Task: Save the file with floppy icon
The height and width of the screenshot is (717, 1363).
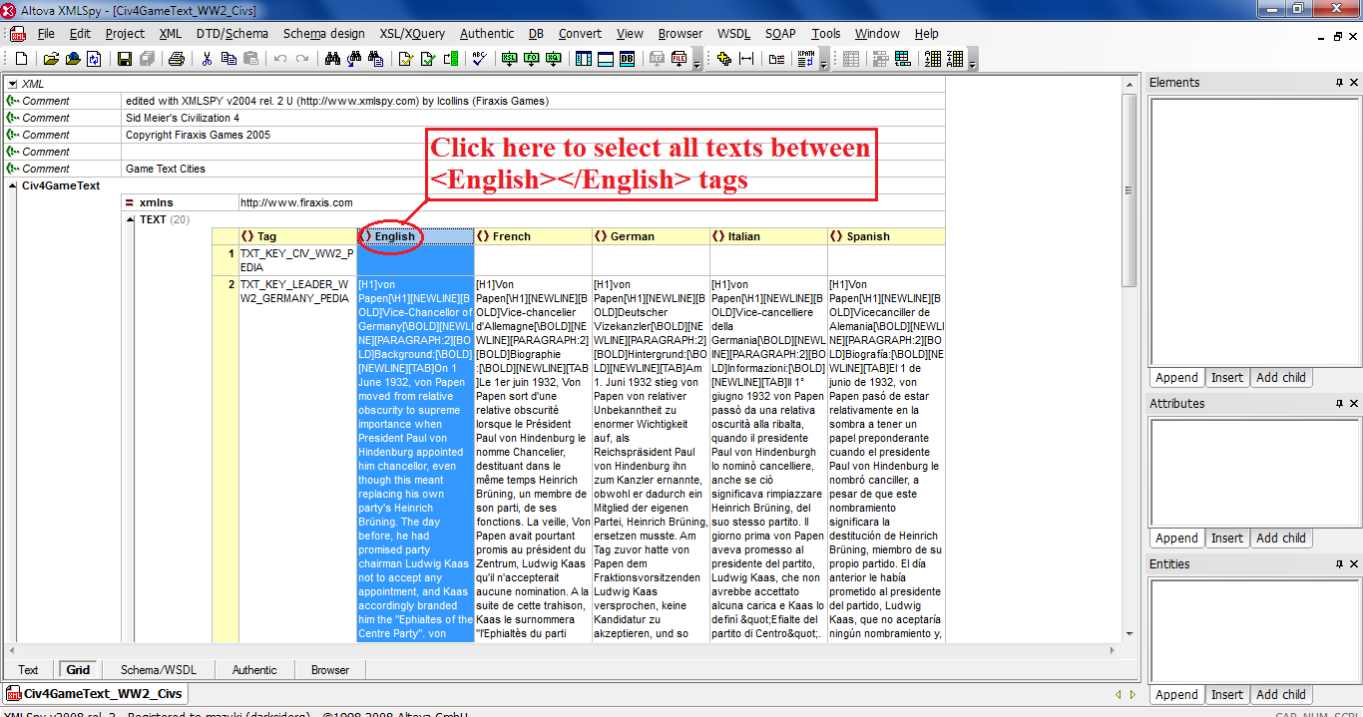Action: [125, 59]
